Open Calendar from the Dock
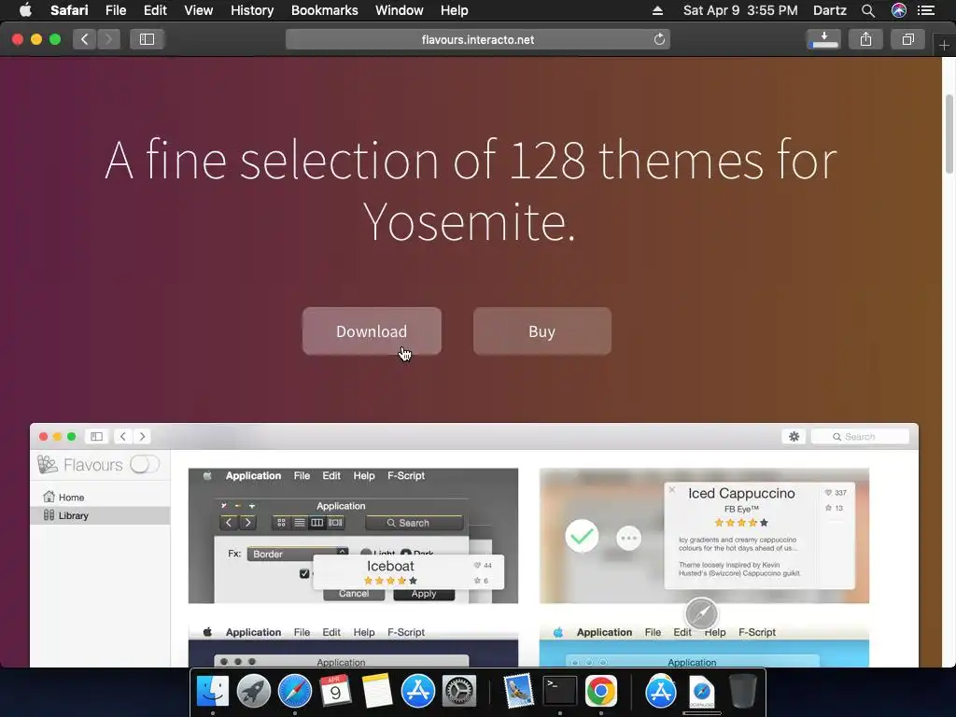This screenshot has height=717, width=956. [335, 692]
